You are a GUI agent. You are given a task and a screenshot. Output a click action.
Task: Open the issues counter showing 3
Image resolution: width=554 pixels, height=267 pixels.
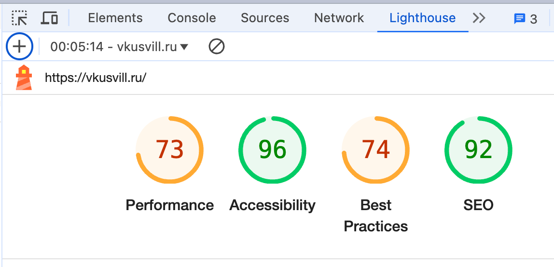(x=526, y=19)
